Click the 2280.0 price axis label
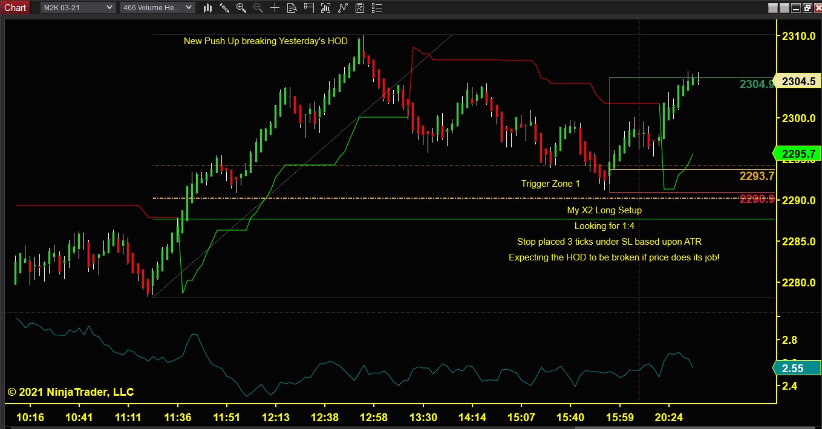The width and height of the screenshot is (822, 429). click(x=798, y=283)
